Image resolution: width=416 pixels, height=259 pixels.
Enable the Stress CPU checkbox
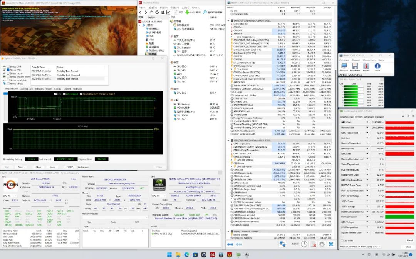(8, 67)
